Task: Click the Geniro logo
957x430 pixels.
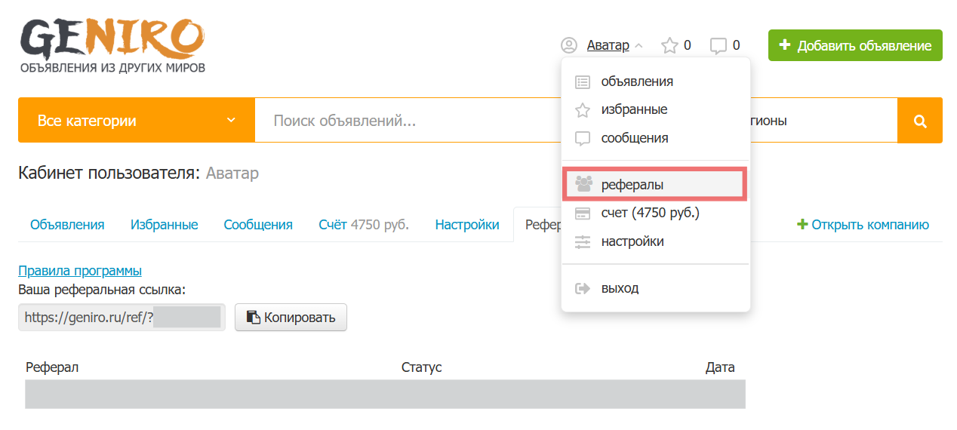Action: pyautogui.click(x=112, y=46)
